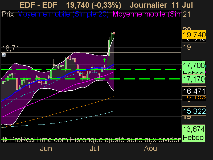The image size is (213, 160).
Task: Click the Jul time axis label
Action: tap(95, 148)
